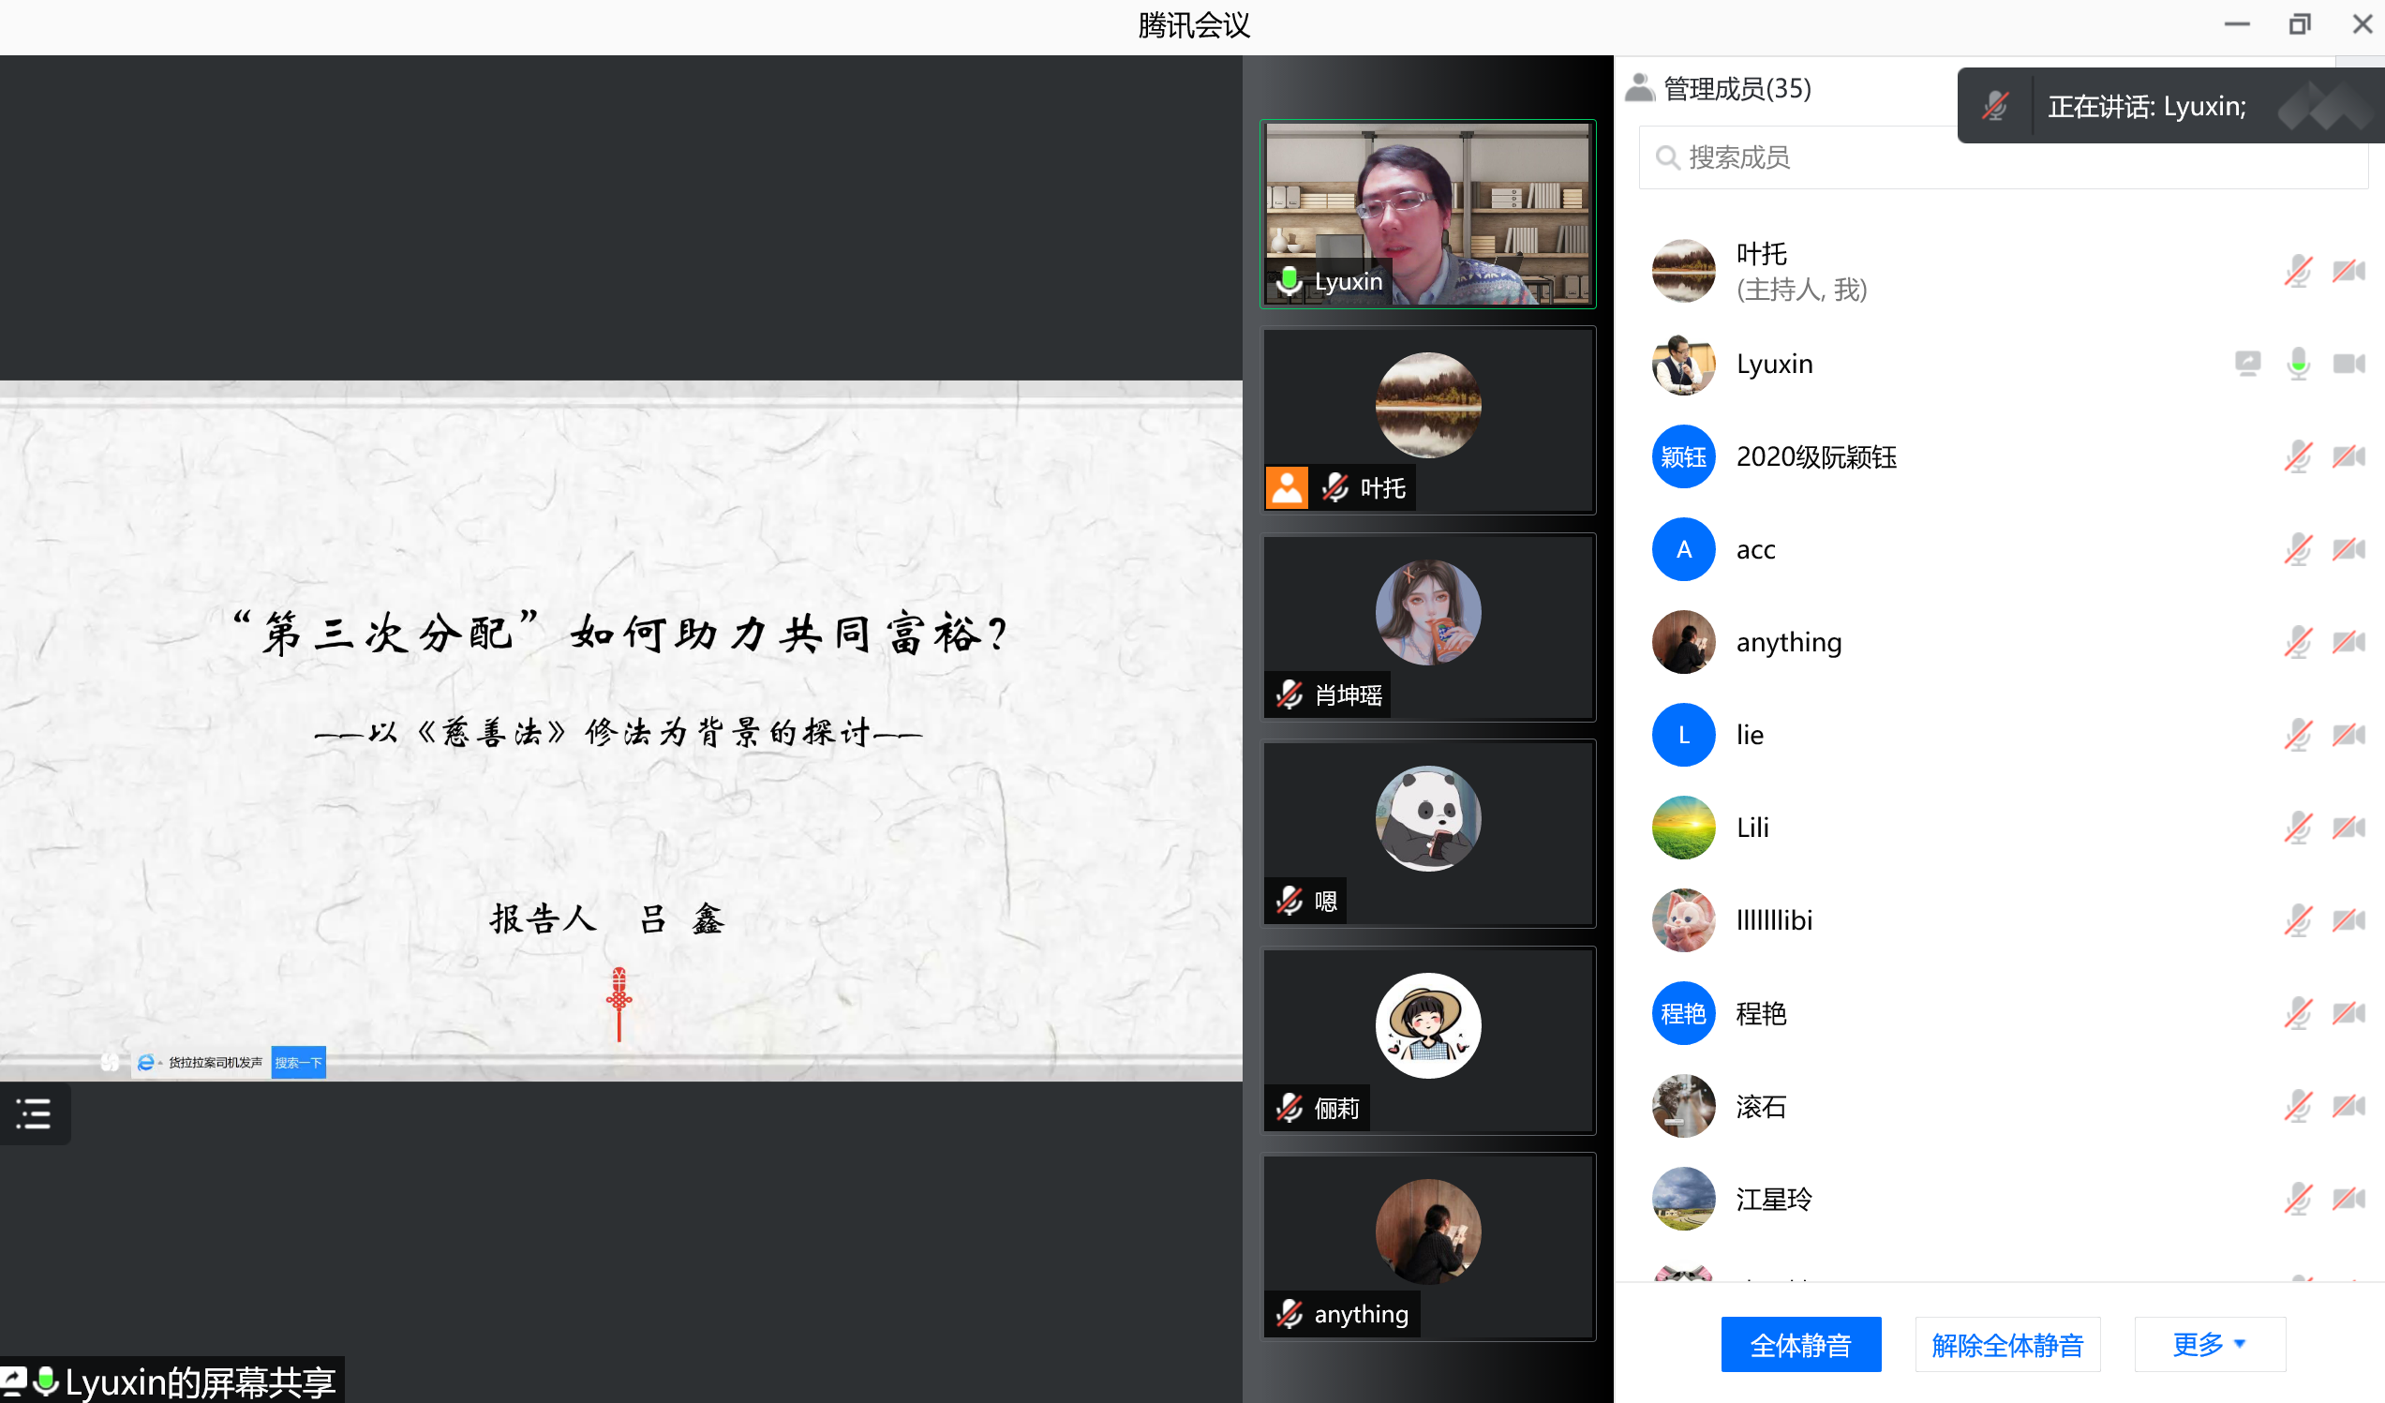2385x1403 pixels.
Task: Select member 江星玲 in the list
Action: [x=1774, y=1200]
